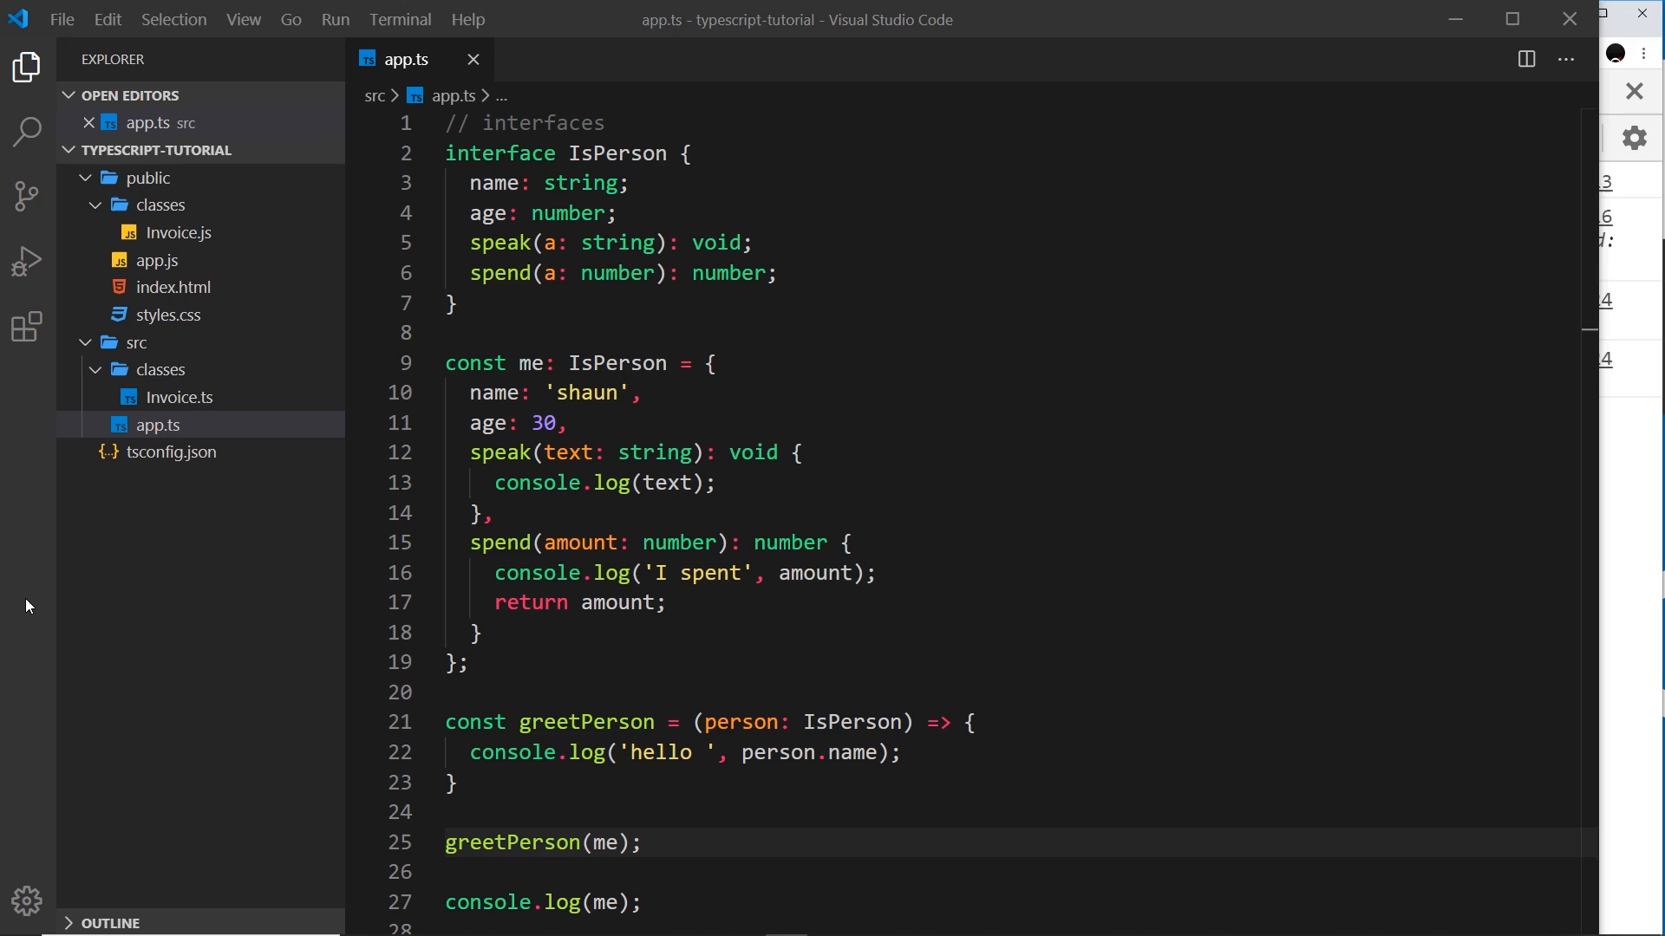Open the Terminal menu
Screen dimensions: 1665x936
401,19
